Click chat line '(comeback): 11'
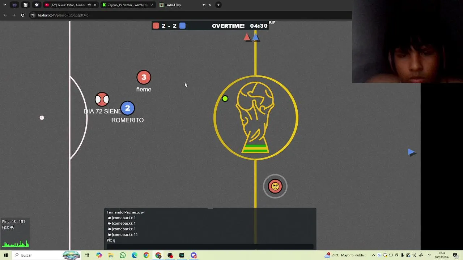 (123, 235)
